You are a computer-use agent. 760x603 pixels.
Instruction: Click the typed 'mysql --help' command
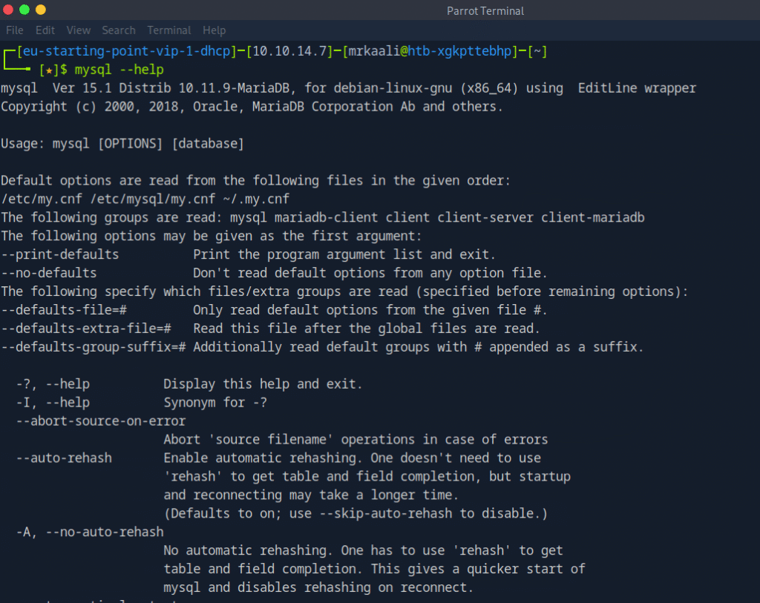[x=119, y=70]
